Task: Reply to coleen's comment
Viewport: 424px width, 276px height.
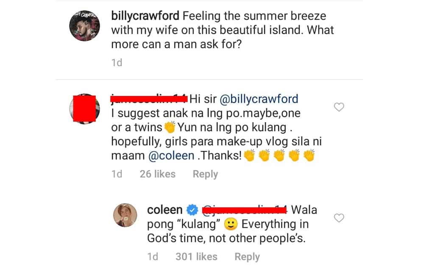Action: tap(247, 256)
